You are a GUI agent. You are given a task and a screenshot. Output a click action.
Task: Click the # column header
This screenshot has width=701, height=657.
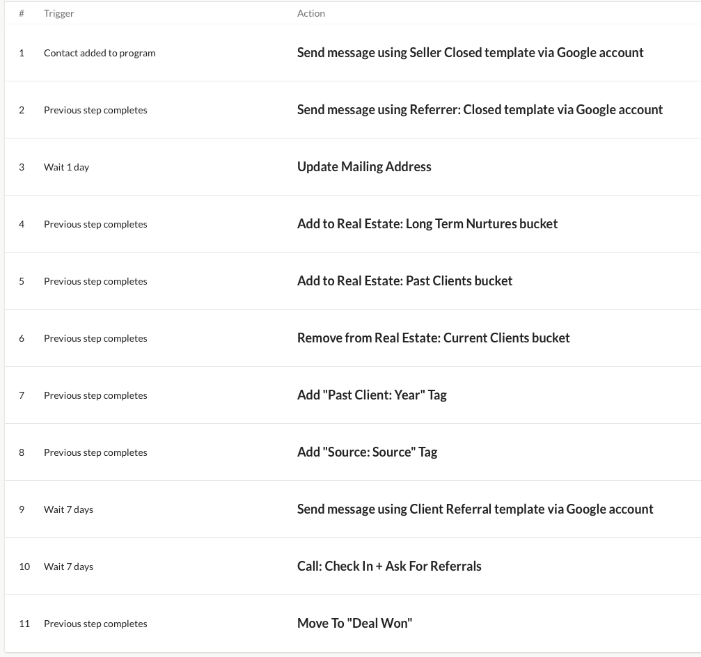point(21,13)
